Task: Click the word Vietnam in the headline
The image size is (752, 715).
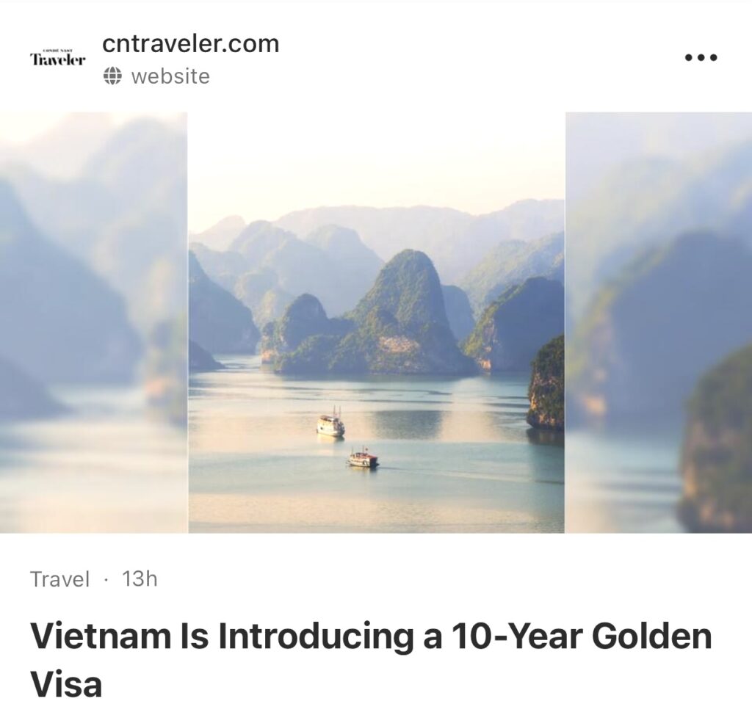Action: 100,636
